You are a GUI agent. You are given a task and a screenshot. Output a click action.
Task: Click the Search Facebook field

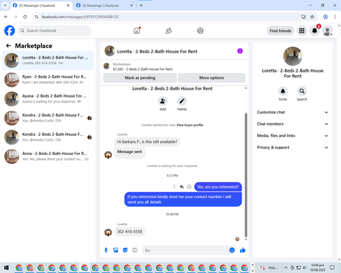[55, 31]
